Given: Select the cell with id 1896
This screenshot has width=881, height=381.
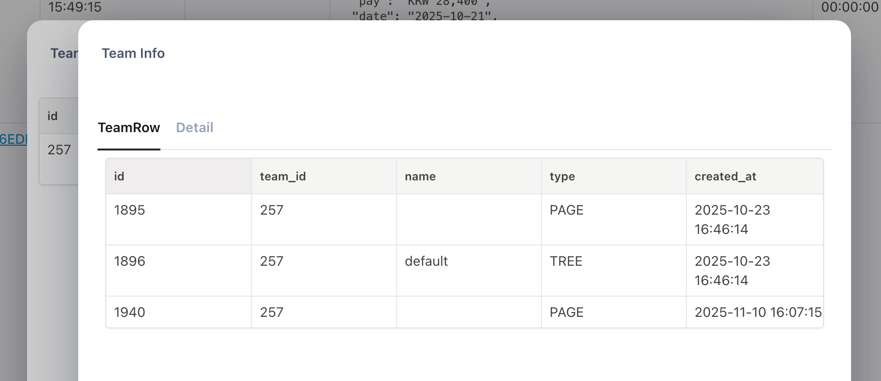Looking at the screenshot, I should point(179,271).
